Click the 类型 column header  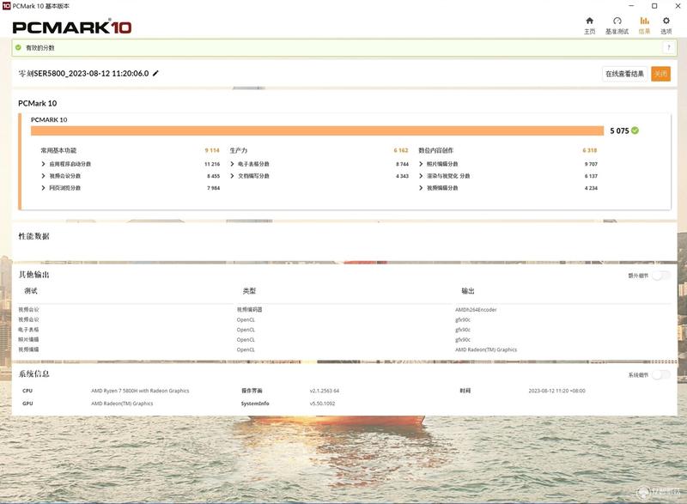pyautogui.click(x=249, y=291)
